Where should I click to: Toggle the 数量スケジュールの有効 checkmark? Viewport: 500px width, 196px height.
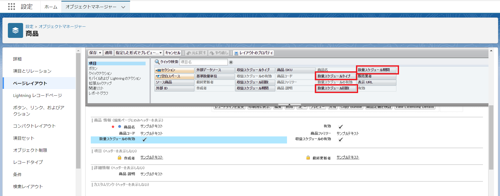[144, 140]
